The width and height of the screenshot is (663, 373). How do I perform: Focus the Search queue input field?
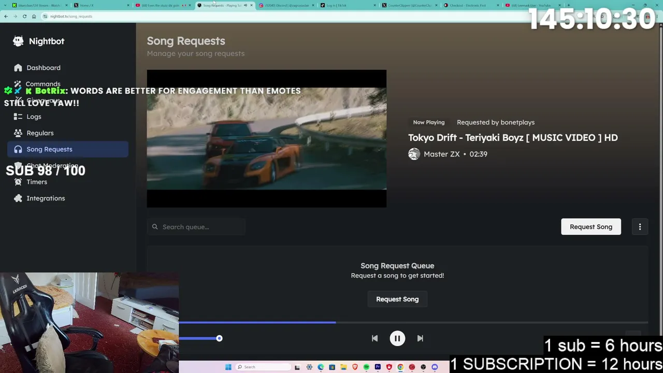[196, 227]
